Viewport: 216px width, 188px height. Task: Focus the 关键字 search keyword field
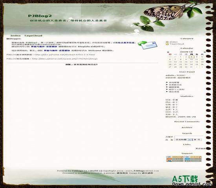(x=189, y=137)
